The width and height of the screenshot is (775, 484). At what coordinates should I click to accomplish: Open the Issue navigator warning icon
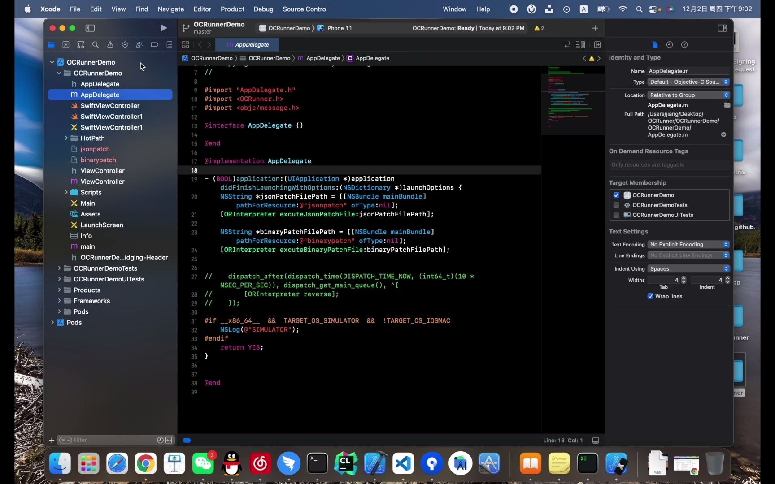click(110, 44)
